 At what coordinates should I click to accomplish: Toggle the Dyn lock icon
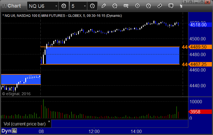coord(14,131)
